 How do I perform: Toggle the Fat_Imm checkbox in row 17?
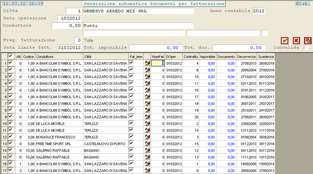pyautogui.click(x=131, y=170)
